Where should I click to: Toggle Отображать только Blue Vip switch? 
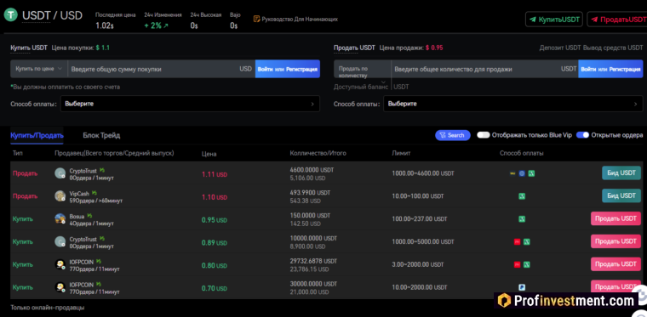484,135
